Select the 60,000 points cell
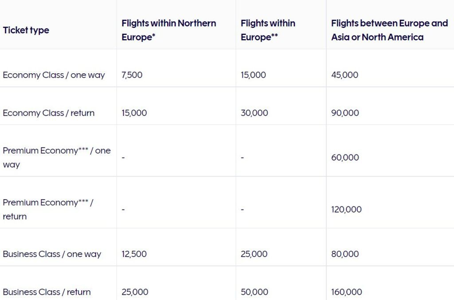This screenshot has height=300, width=454. [x=345, y=158]
